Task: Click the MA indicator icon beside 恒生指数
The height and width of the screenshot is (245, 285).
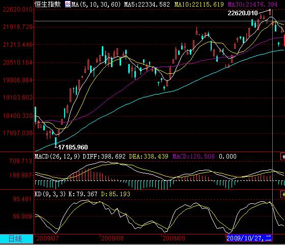Action: [68, 4]
